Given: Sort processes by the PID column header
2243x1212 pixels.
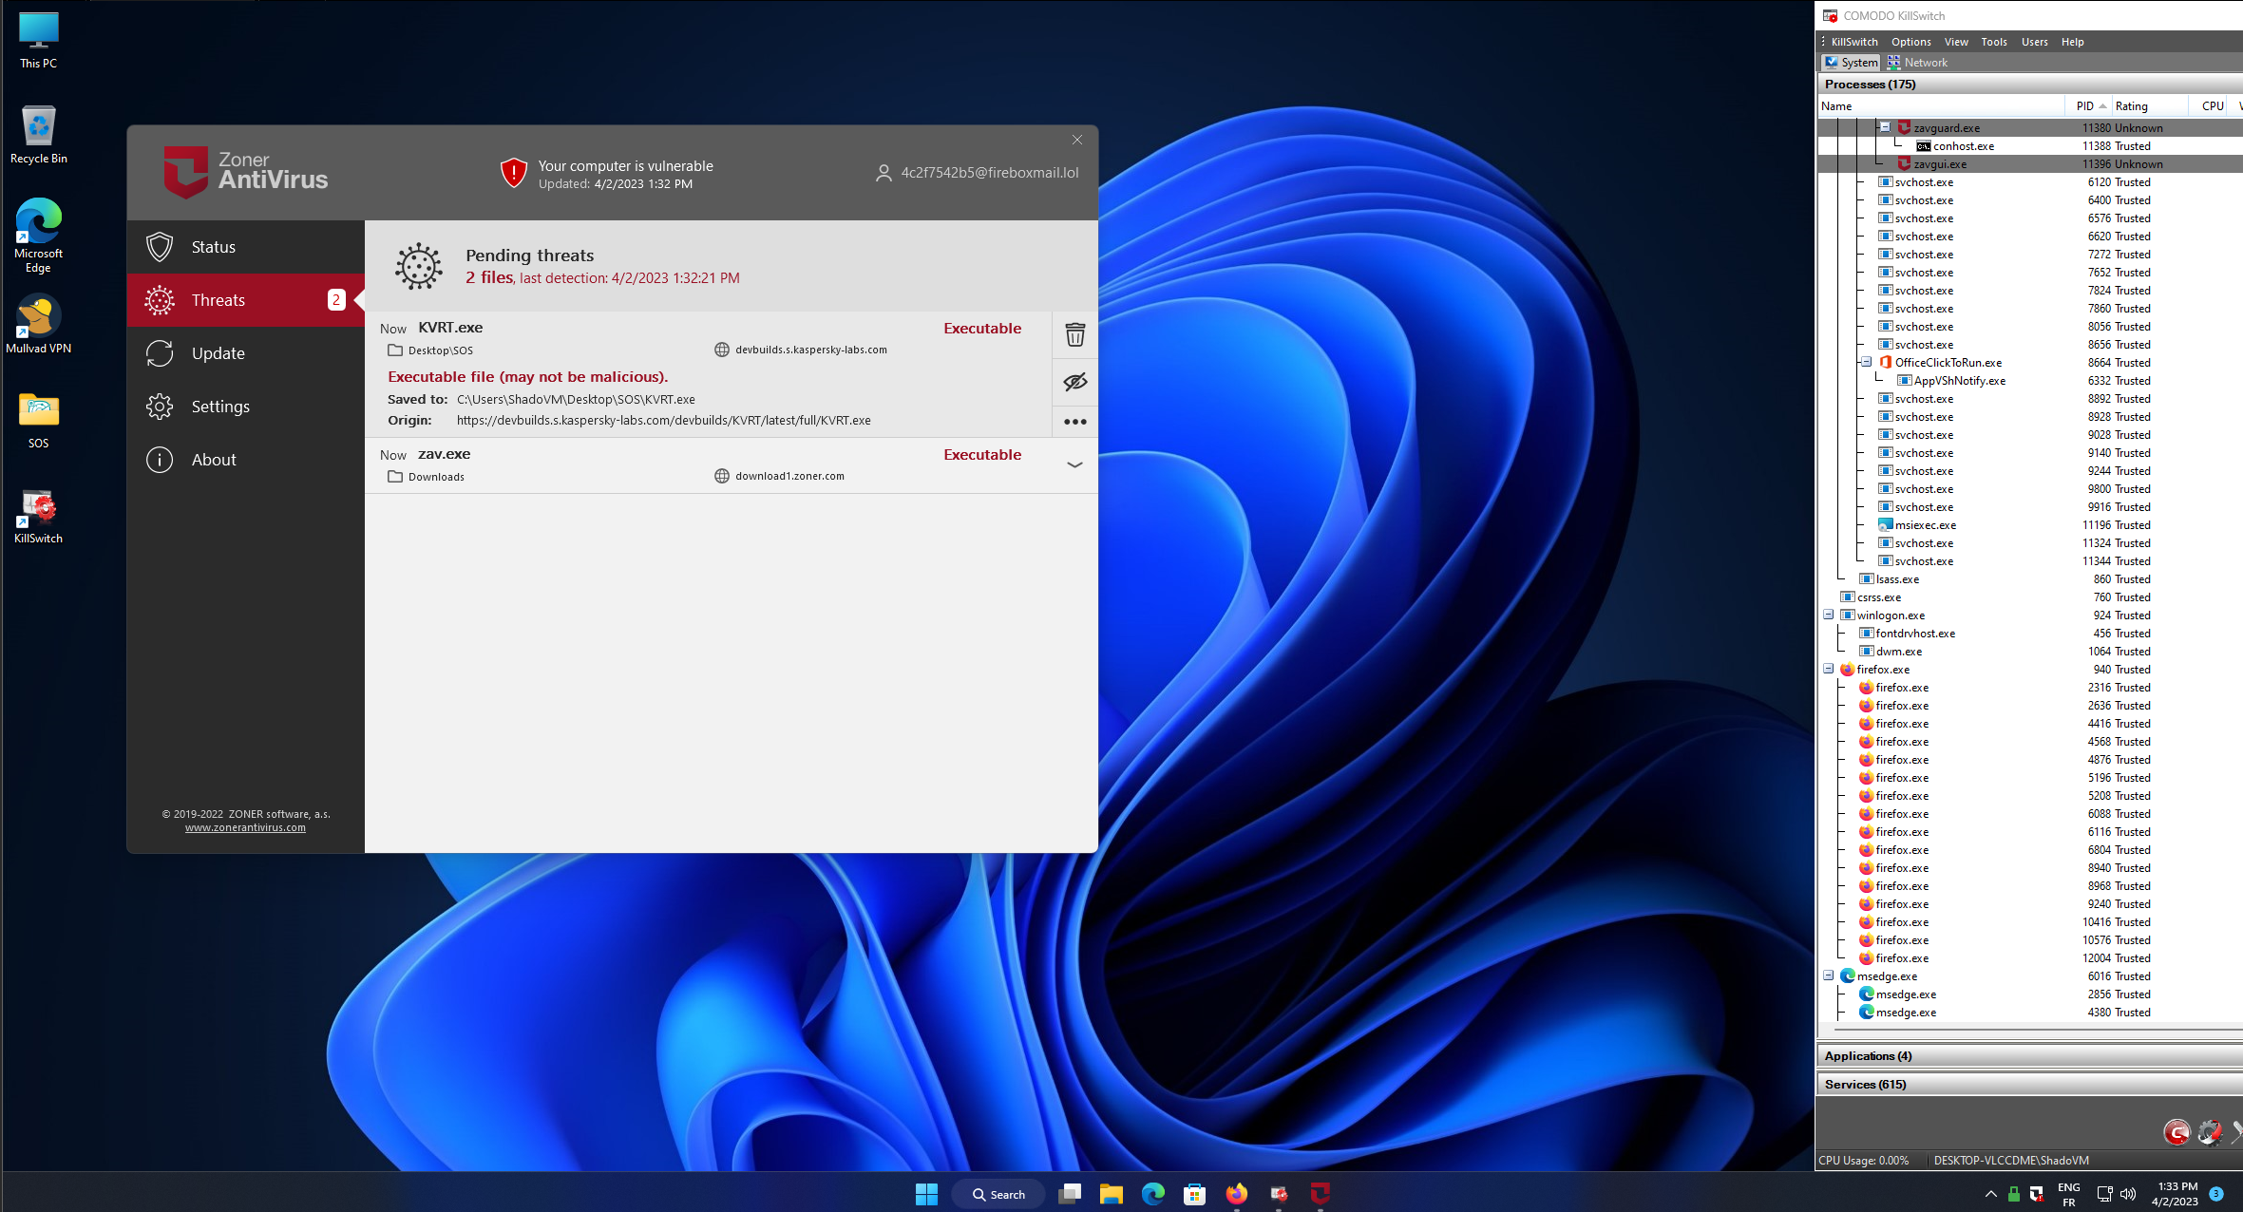Looking at the screenshot, I should 2084,106.
